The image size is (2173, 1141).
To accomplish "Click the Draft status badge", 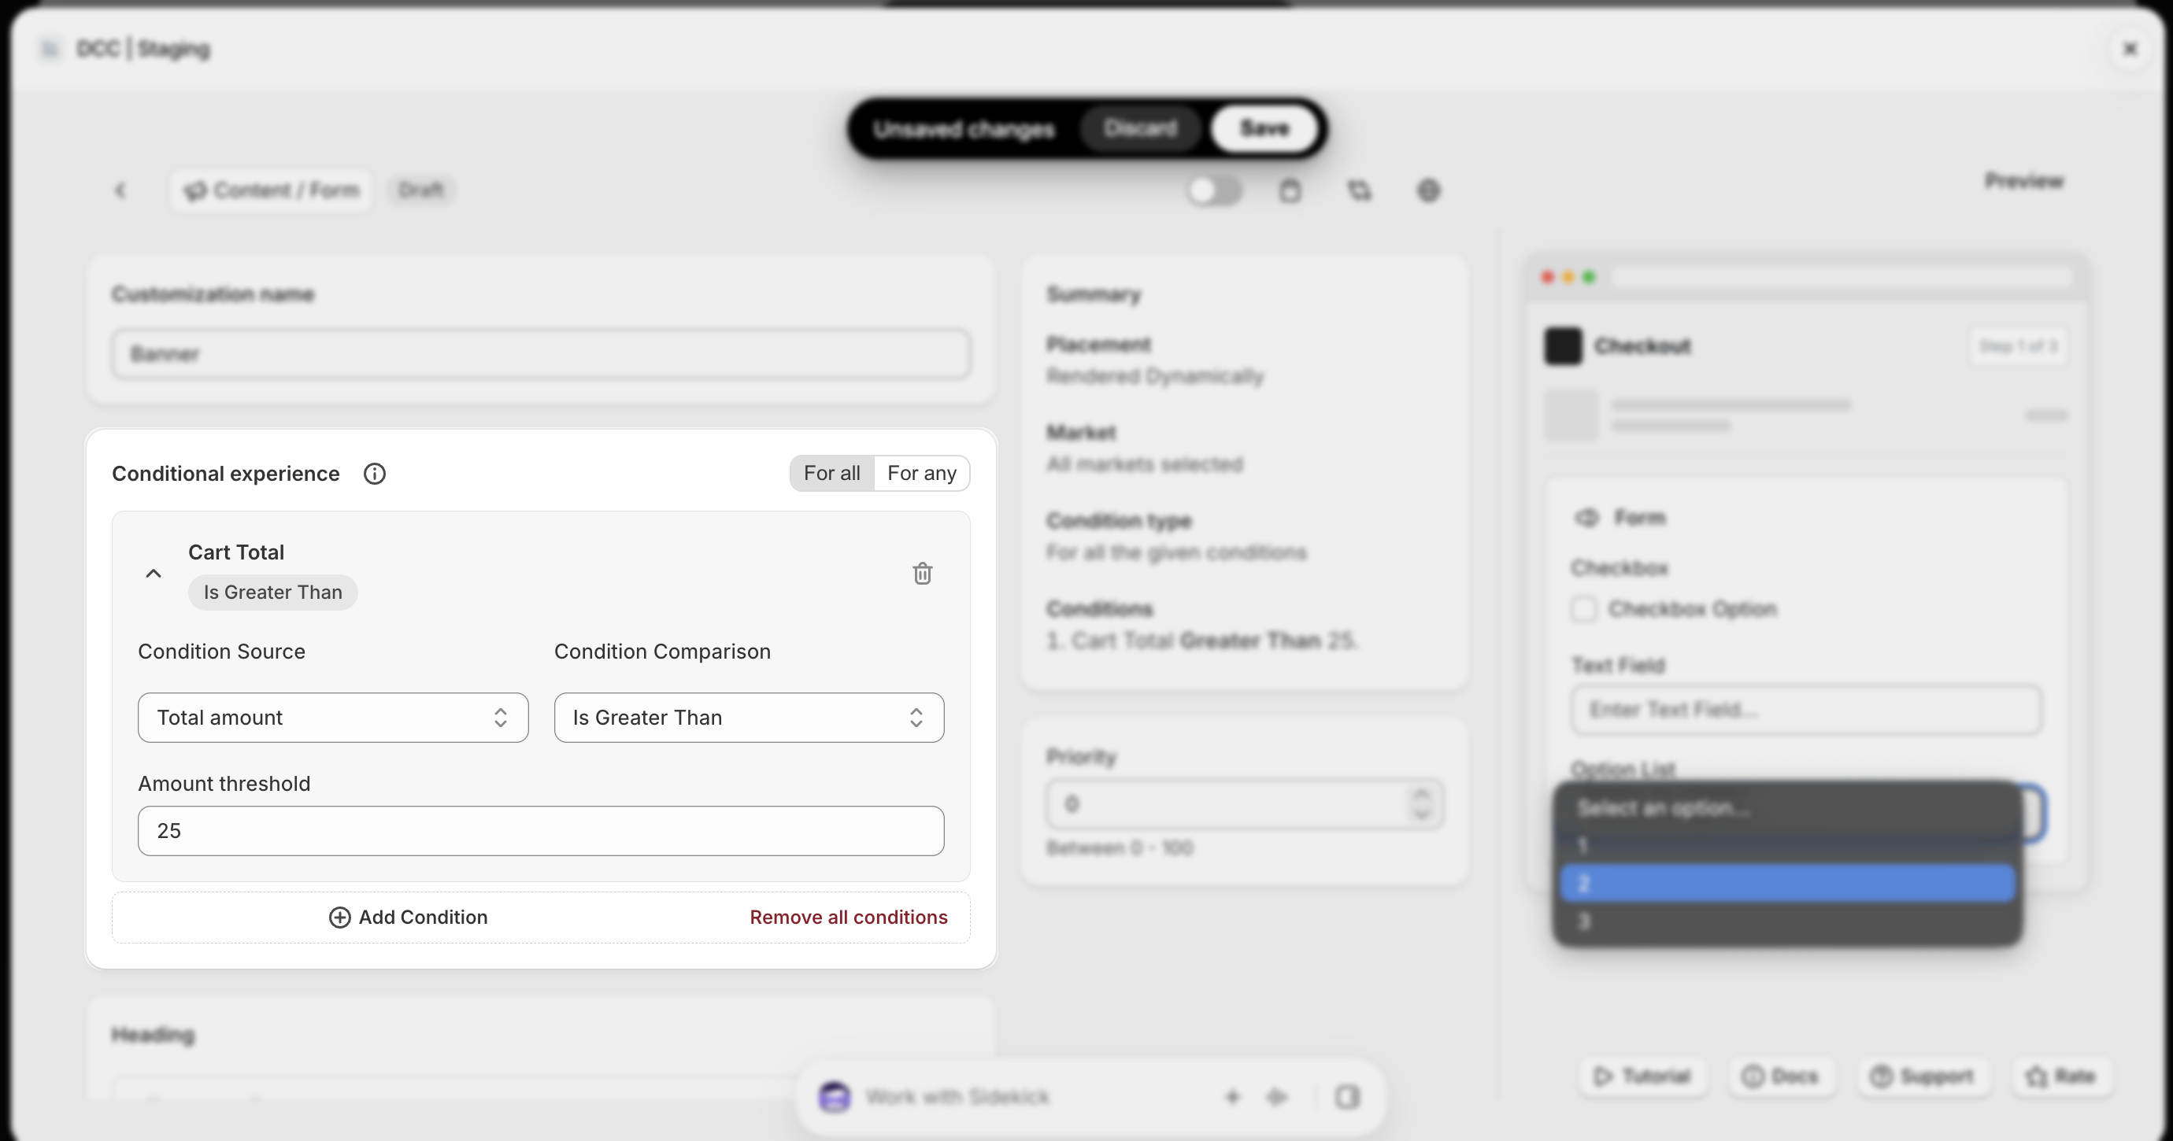I will coord(421,190).
